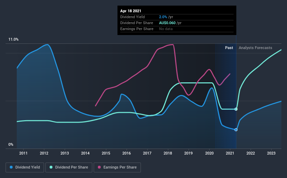287x178 pixels.
Task: Click the 2.0% dividend yield tooltip value
Action: tap(163, 17)
